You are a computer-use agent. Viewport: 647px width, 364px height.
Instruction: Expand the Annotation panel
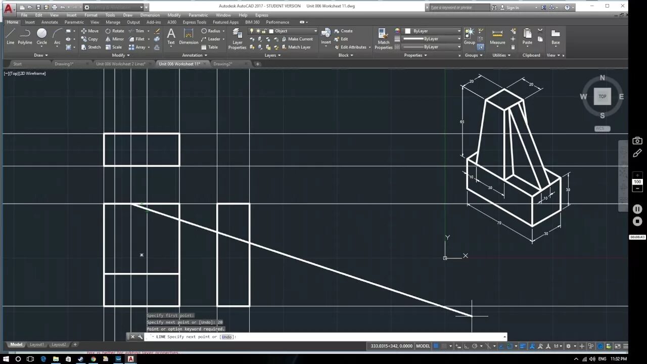195,55
